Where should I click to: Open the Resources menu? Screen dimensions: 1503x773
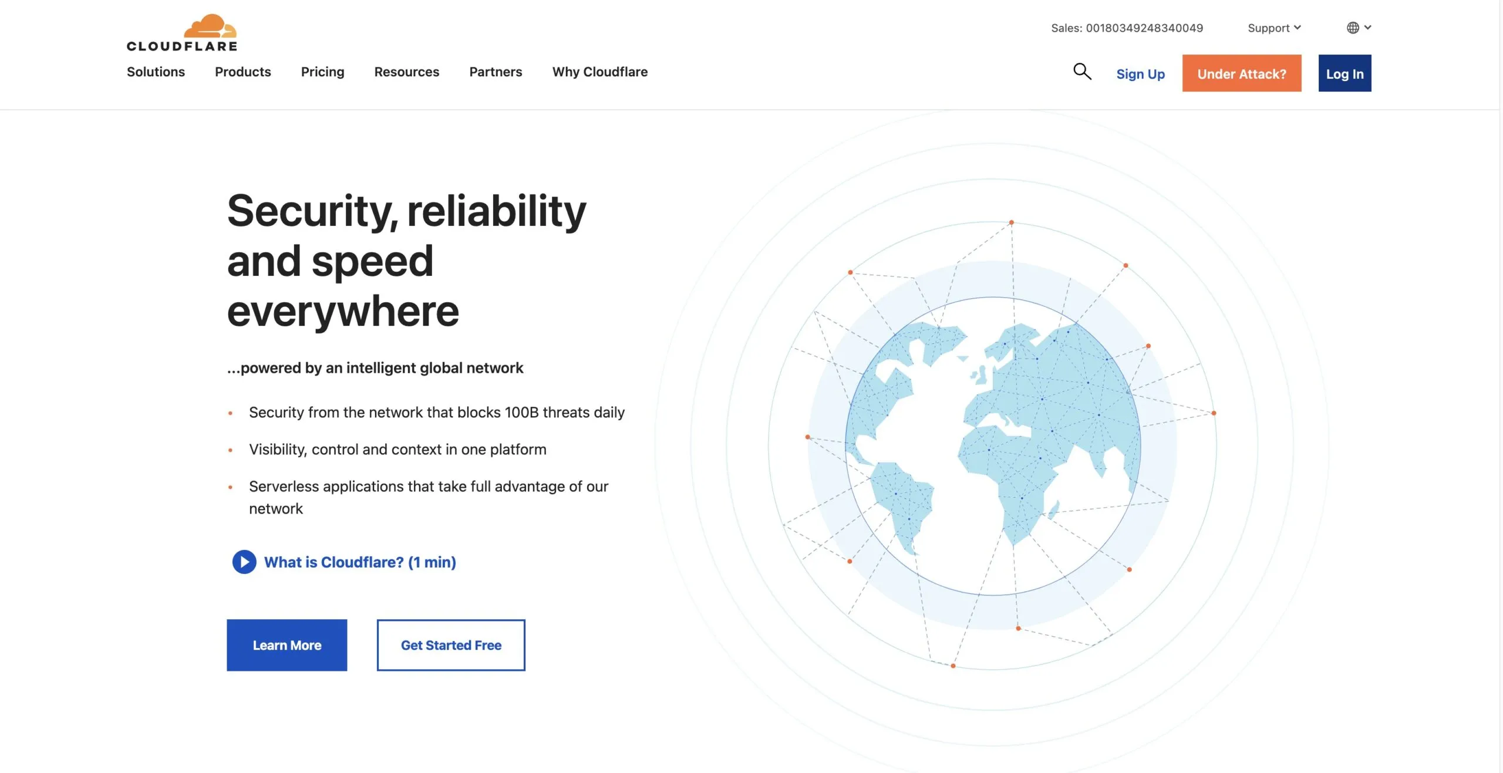[406, 72]
